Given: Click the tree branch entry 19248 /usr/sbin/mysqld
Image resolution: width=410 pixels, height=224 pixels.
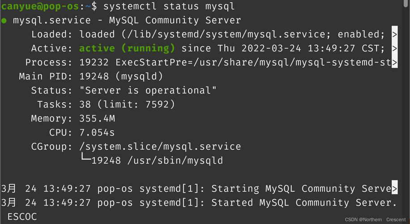Looking at the screenshot, I should coord(157,160).
